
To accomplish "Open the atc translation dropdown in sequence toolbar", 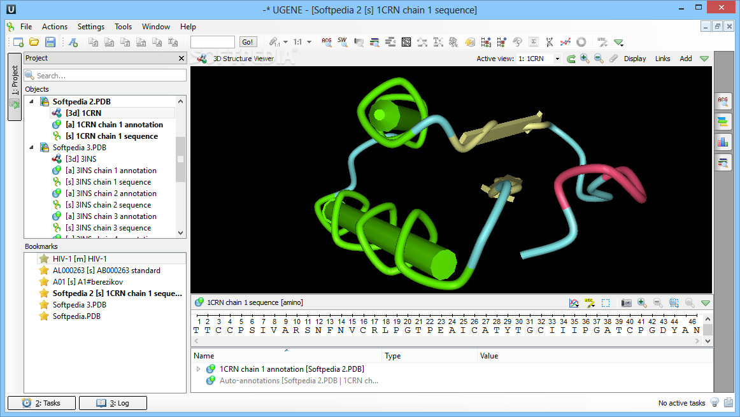I will 590,303.
